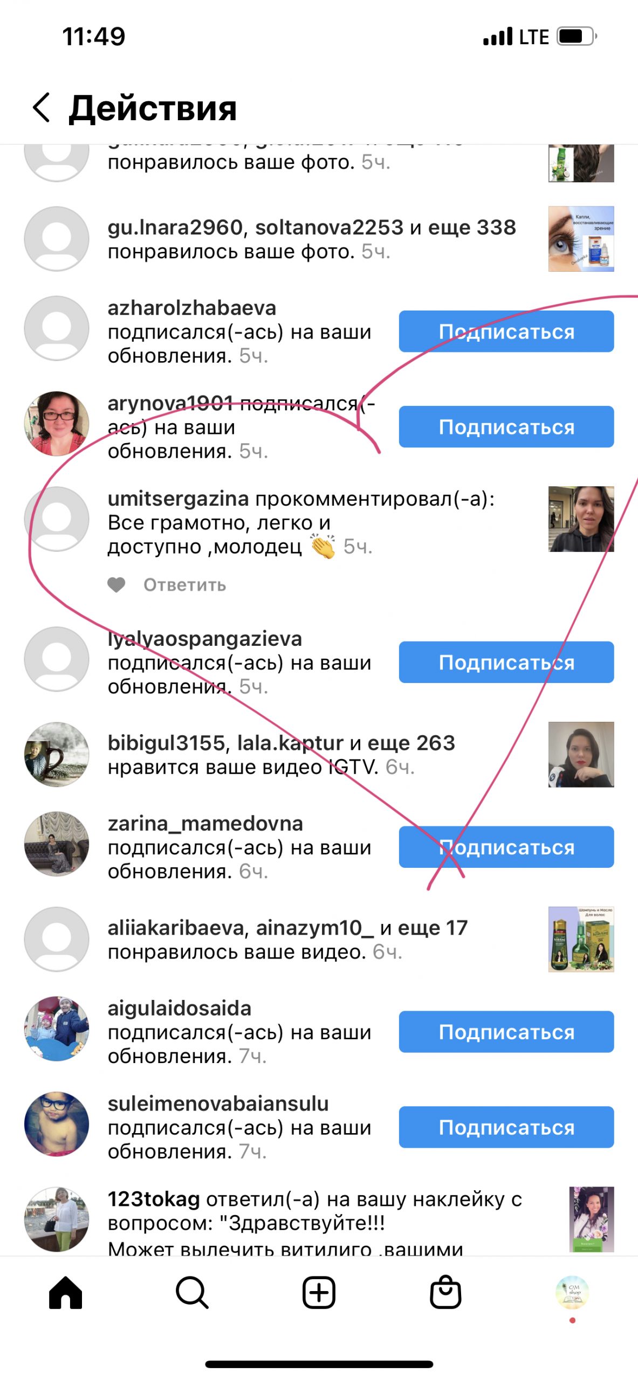Open the profile avatar tab
The height and width of the screenshot is (1380, 638).
tap(572, 1292)
